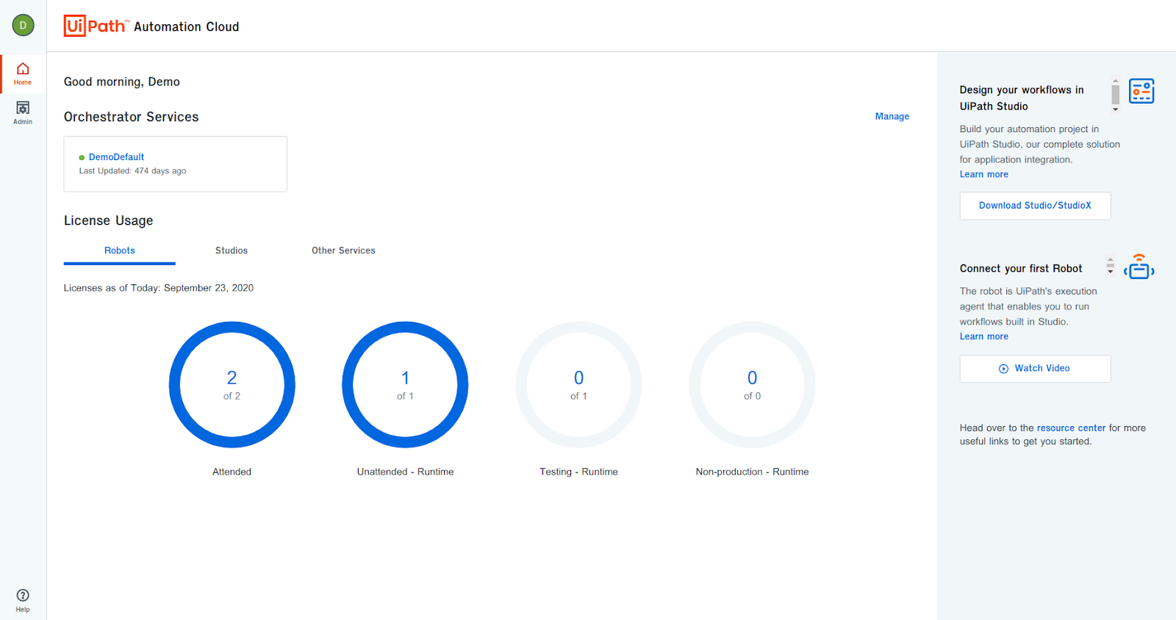Open the Other Services tab
Viewport: 1176px width, 620px height.
tap(343, 250)
